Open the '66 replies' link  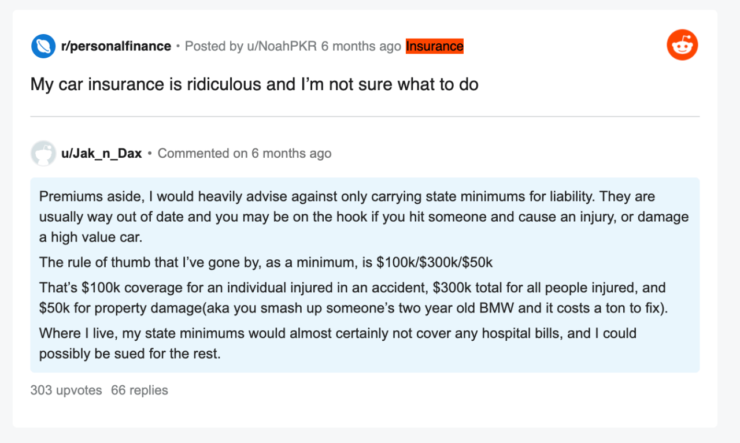click(x=139, y=390)
